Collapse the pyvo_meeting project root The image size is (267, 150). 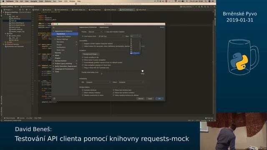click(4, 12)
